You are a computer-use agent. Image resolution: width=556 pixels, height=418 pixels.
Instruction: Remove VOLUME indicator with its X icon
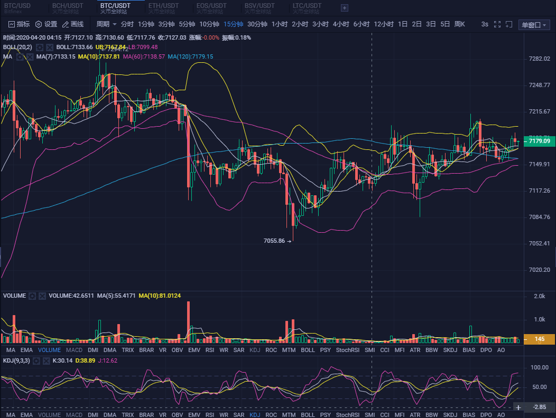coord(42,296)
